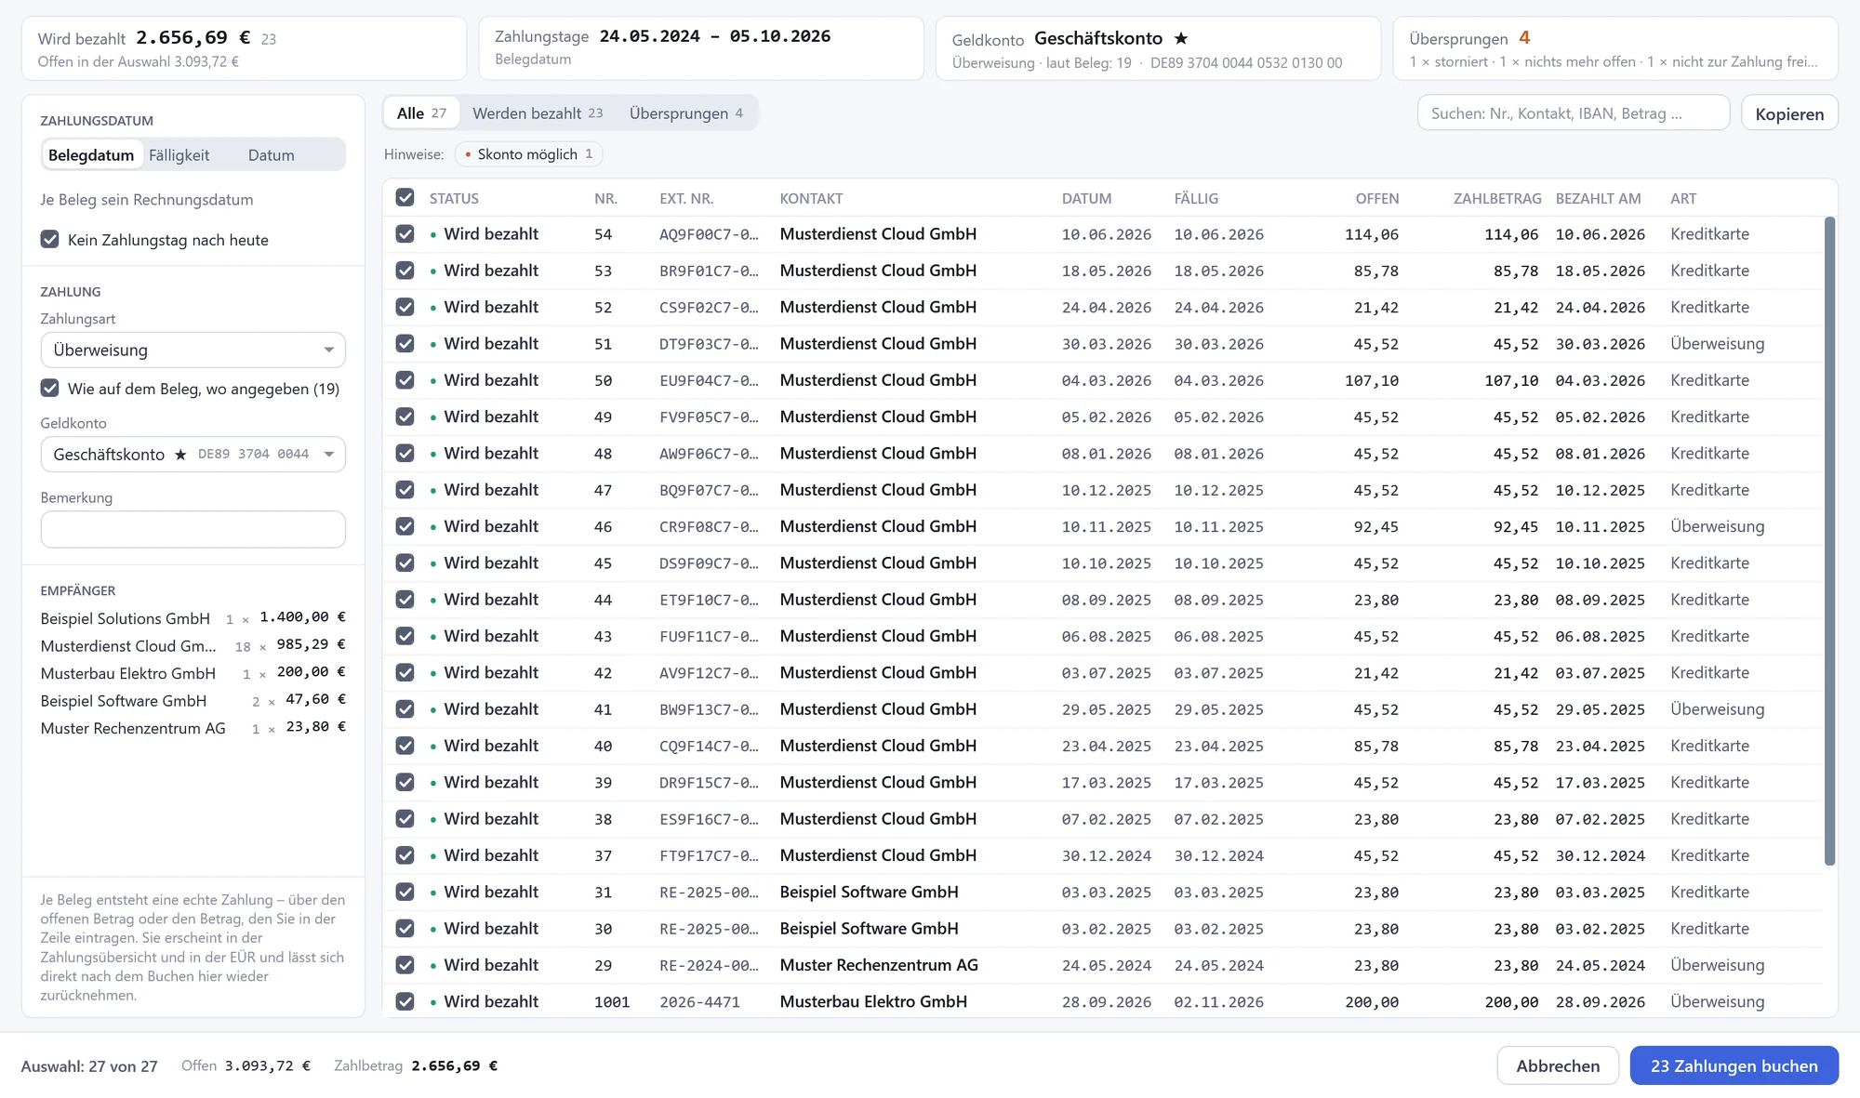Click Zahlbetrag 107,10 in row 50
Viewport: 1860px width, 1098px height.
(x=1511, y=380)
